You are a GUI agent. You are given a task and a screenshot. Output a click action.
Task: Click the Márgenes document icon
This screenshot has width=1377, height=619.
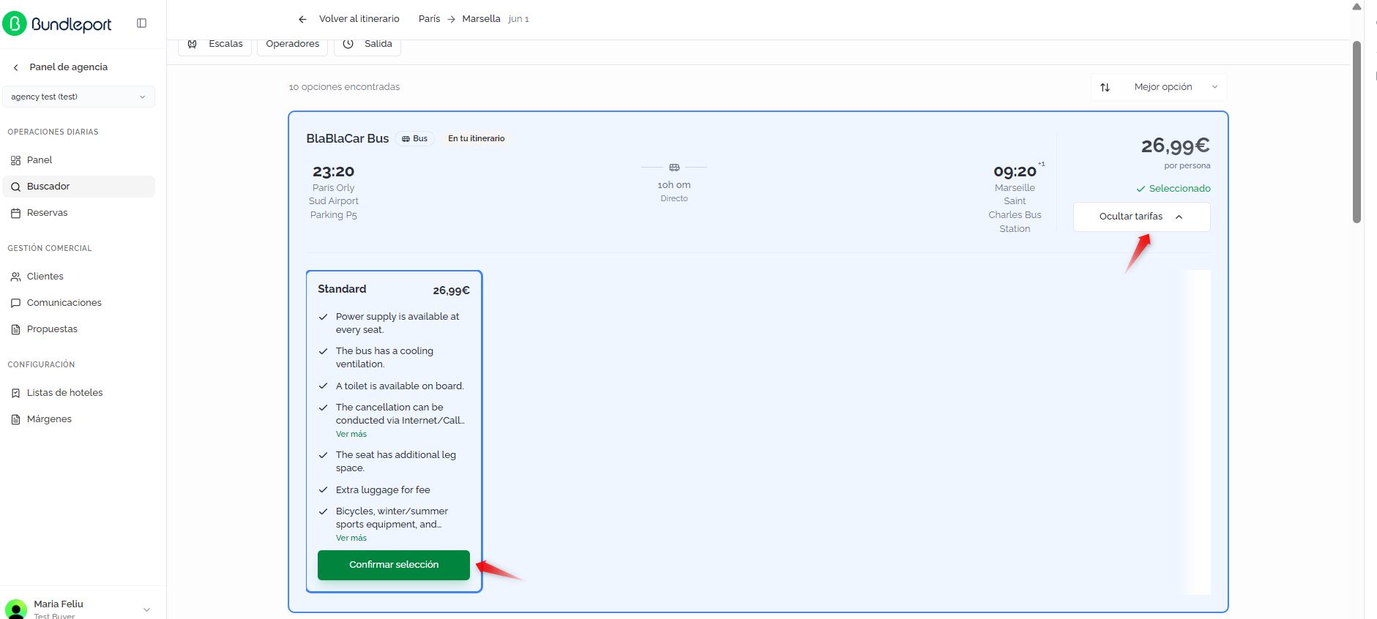15,419
